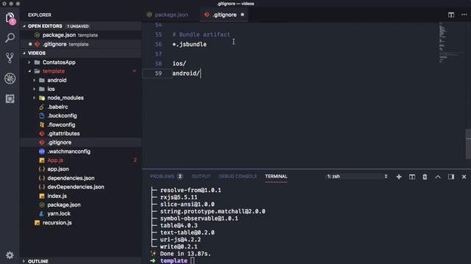This screenshot has width=471, height=264.
Task: Open the App.js file
Action: click(x=80, y=160)
